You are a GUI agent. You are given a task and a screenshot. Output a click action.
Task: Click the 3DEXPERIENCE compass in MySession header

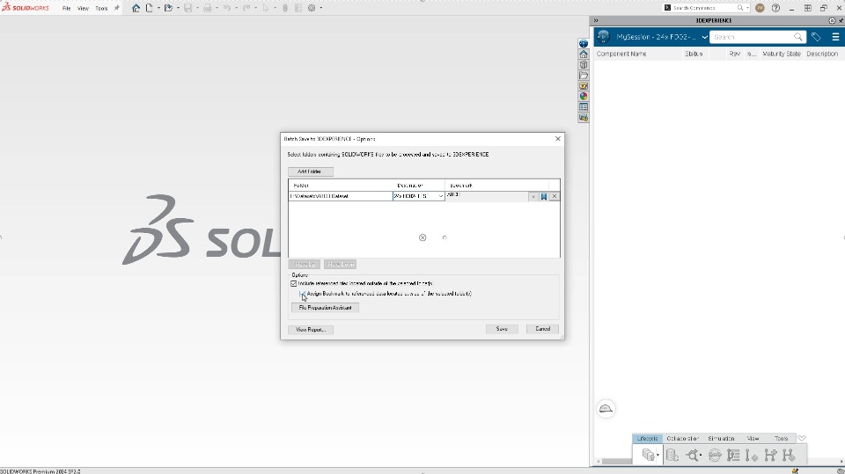coord(603,37)
